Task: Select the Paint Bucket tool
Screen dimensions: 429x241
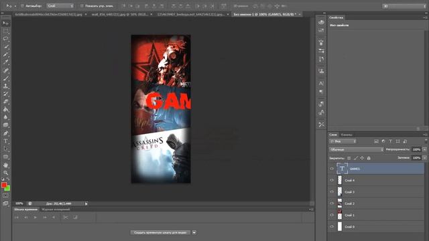Action: (6, 110)
